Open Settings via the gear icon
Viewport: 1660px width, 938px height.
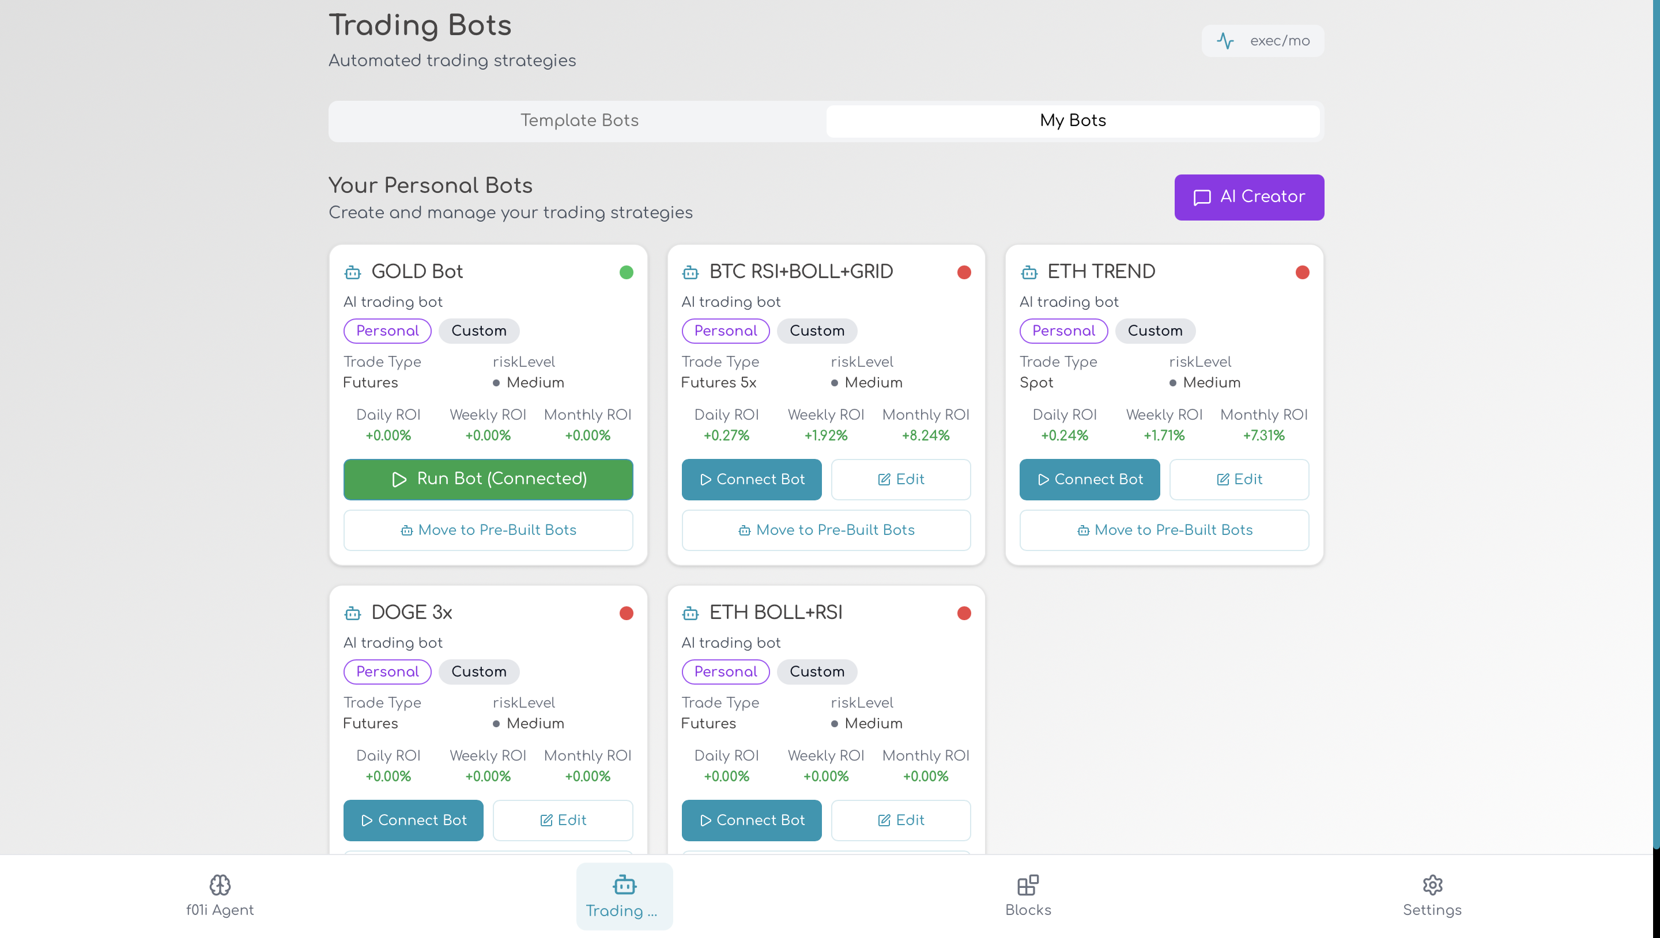point(1432,884)
